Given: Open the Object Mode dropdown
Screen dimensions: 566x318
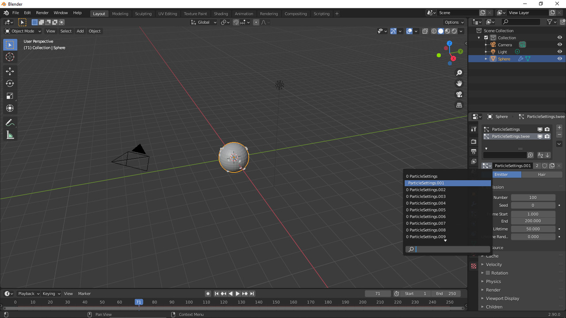Looking at the screenshot, I should click(x=23, y=31).
